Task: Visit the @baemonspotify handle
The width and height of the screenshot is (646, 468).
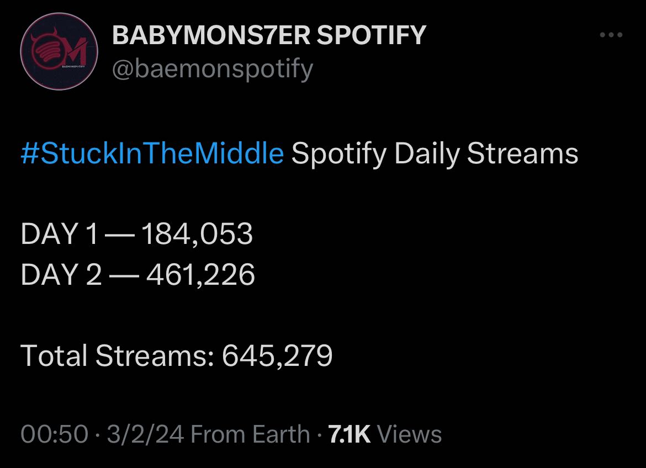Action: click(213, 69)
